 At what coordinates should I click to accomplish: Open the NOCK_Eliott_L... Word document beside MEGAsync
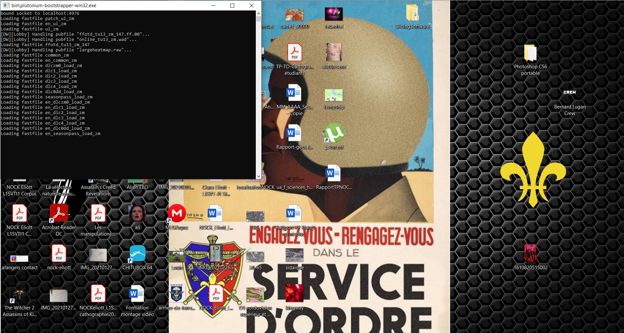click(x=215, y=213)
